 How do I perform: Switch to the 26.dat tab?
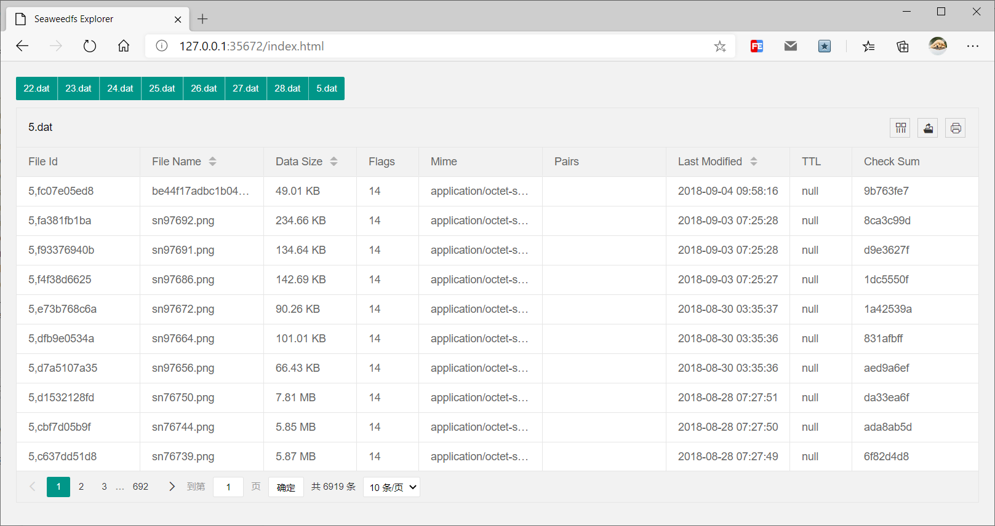click(204, 88)
